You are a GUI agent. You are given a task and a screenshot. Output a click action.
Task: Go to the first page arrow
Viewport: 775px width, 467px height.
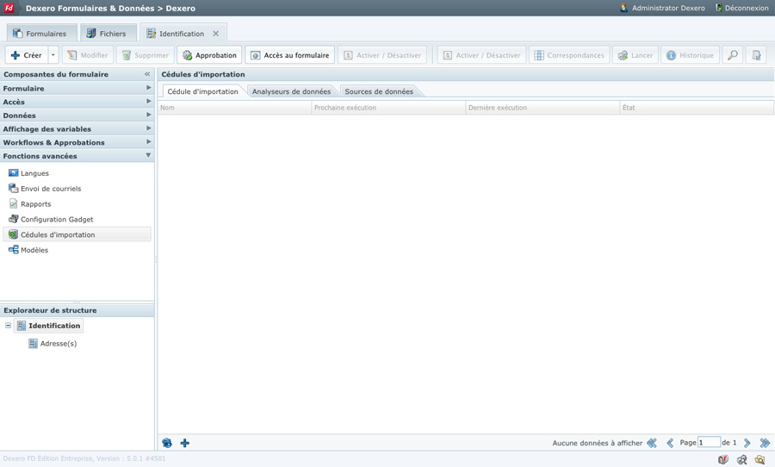pos(652,443)
